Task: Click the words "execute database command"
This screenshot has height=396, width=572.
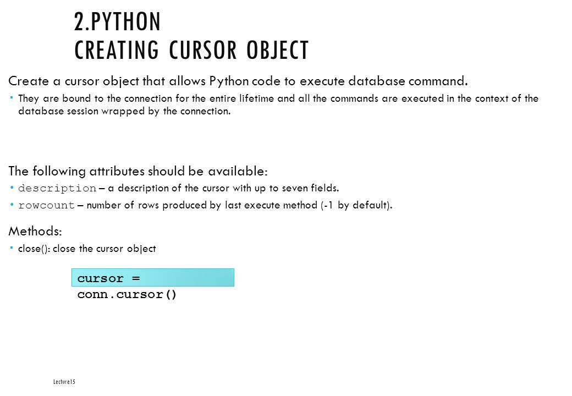Action: 383,81
